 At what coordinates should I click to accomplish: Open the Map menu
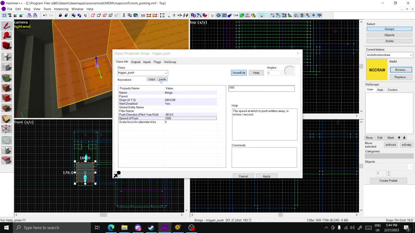pyautogui.click(x=27, y=9)
